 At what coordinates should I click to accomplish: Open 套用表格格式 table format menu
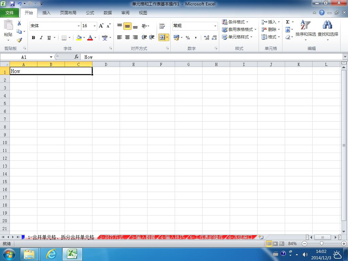(x=239, y=29)
